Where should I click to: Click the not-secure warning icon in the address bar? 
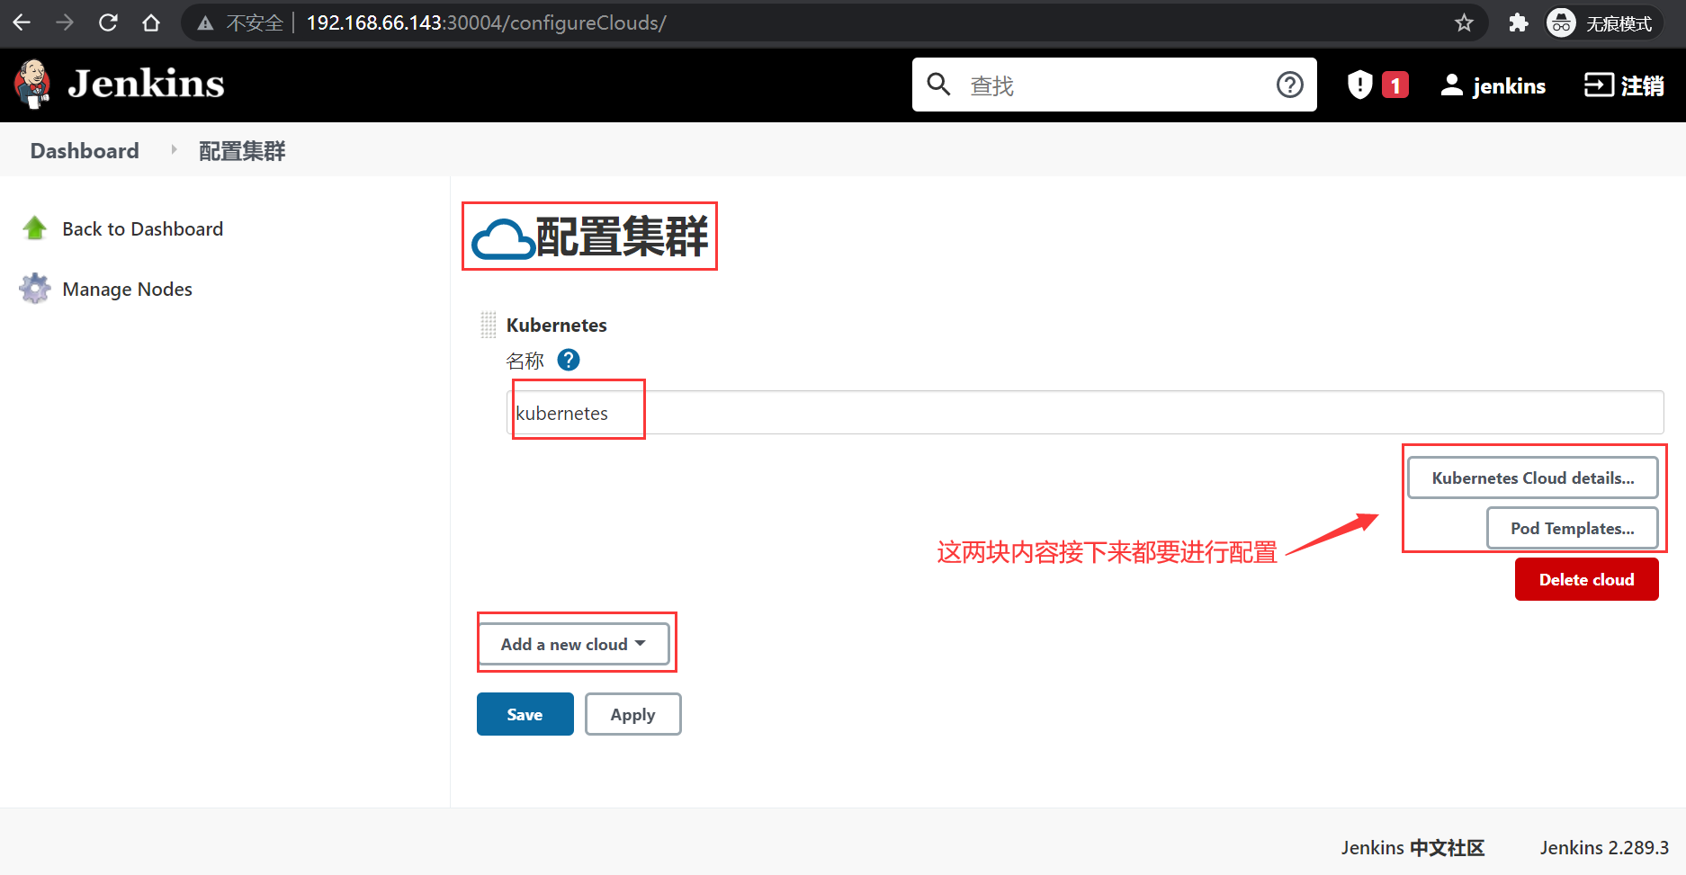click(x=205, y=23)
